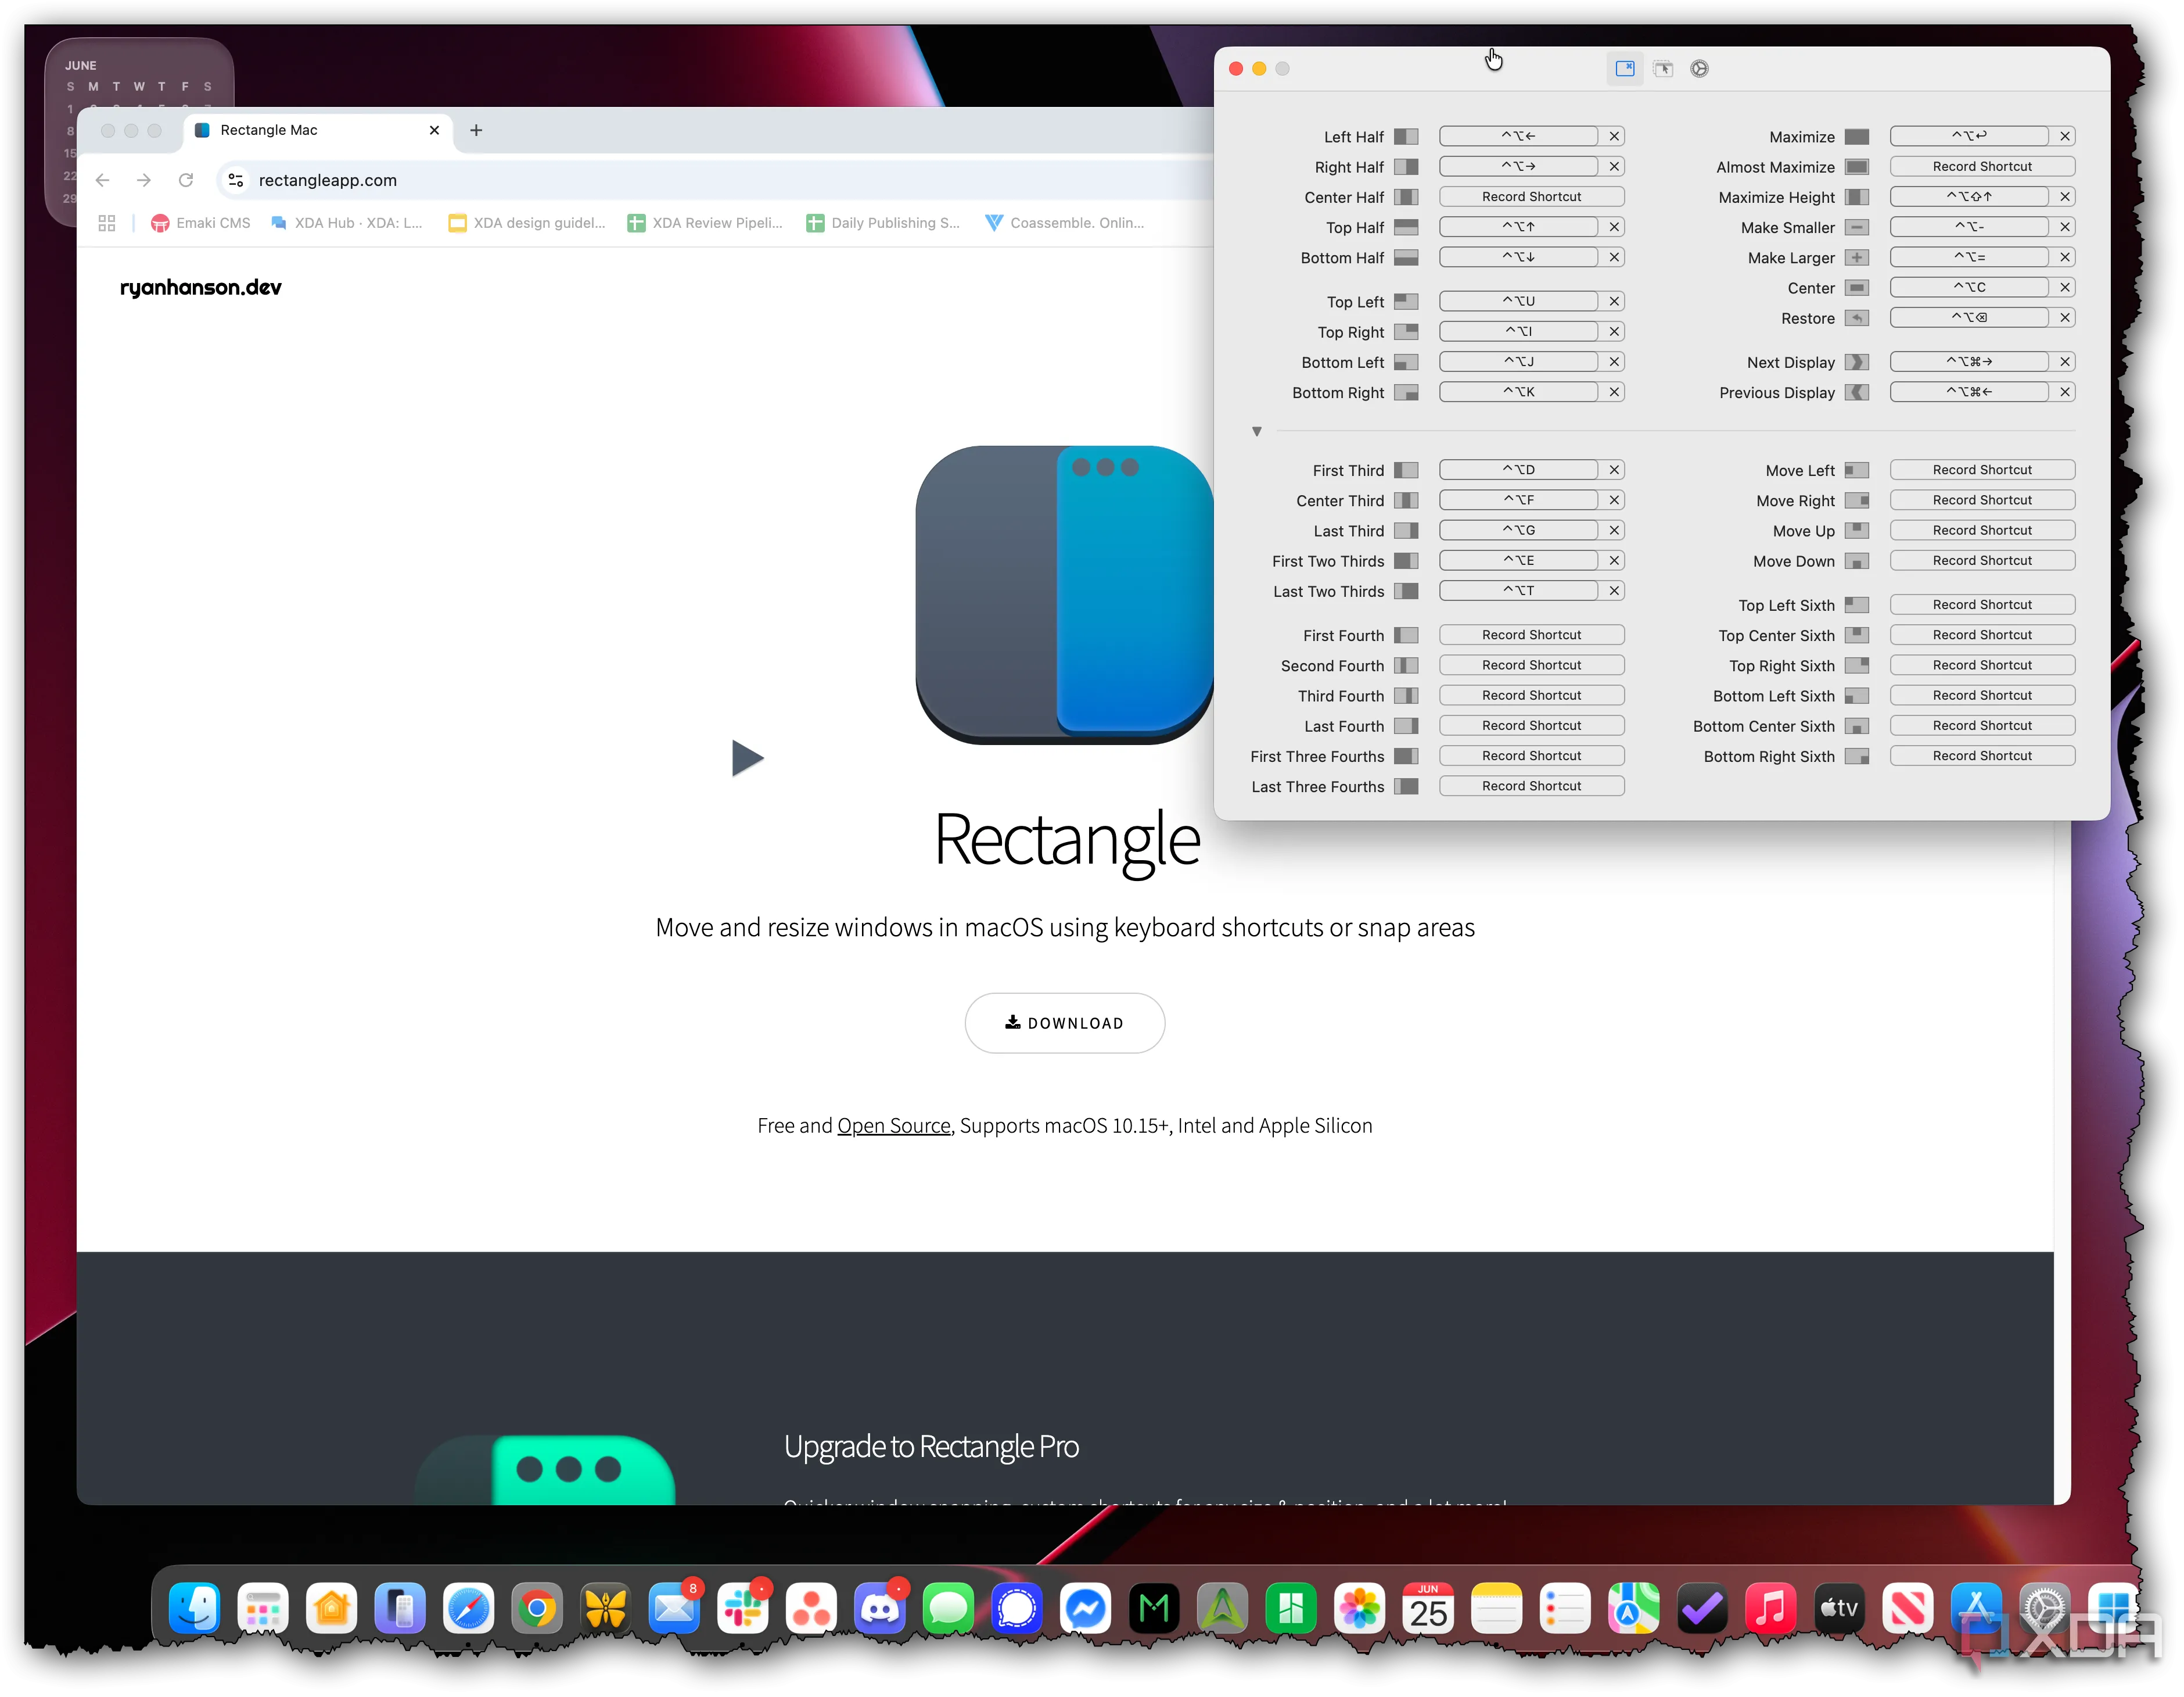Click the Maximize layout preview icon
This screenshot has width=2184, height=1697.
[x=1856, y=136]
